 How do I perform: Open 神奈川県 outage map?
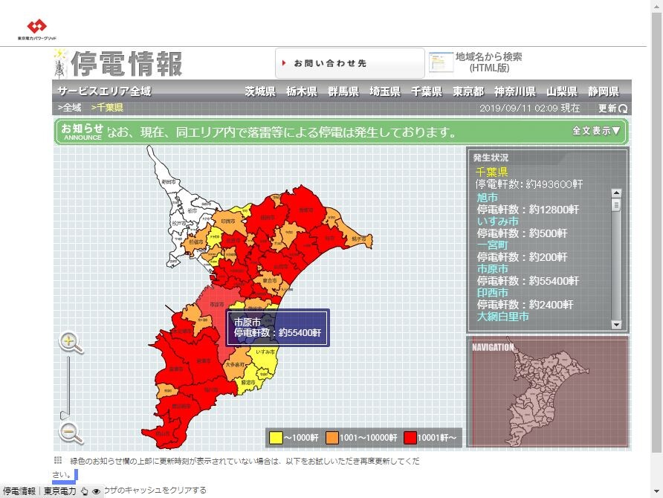click(x=514, y=92)
